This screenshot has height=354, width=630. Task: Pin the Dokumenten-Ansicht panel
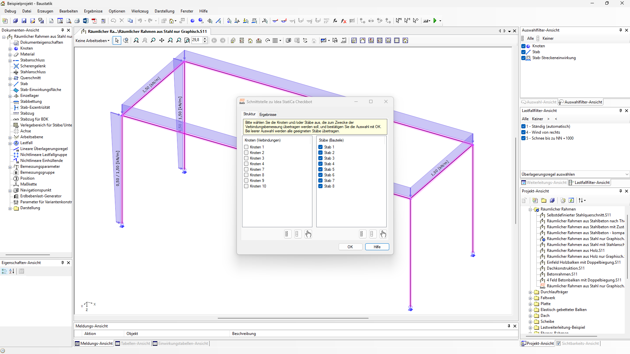[62, 30]
